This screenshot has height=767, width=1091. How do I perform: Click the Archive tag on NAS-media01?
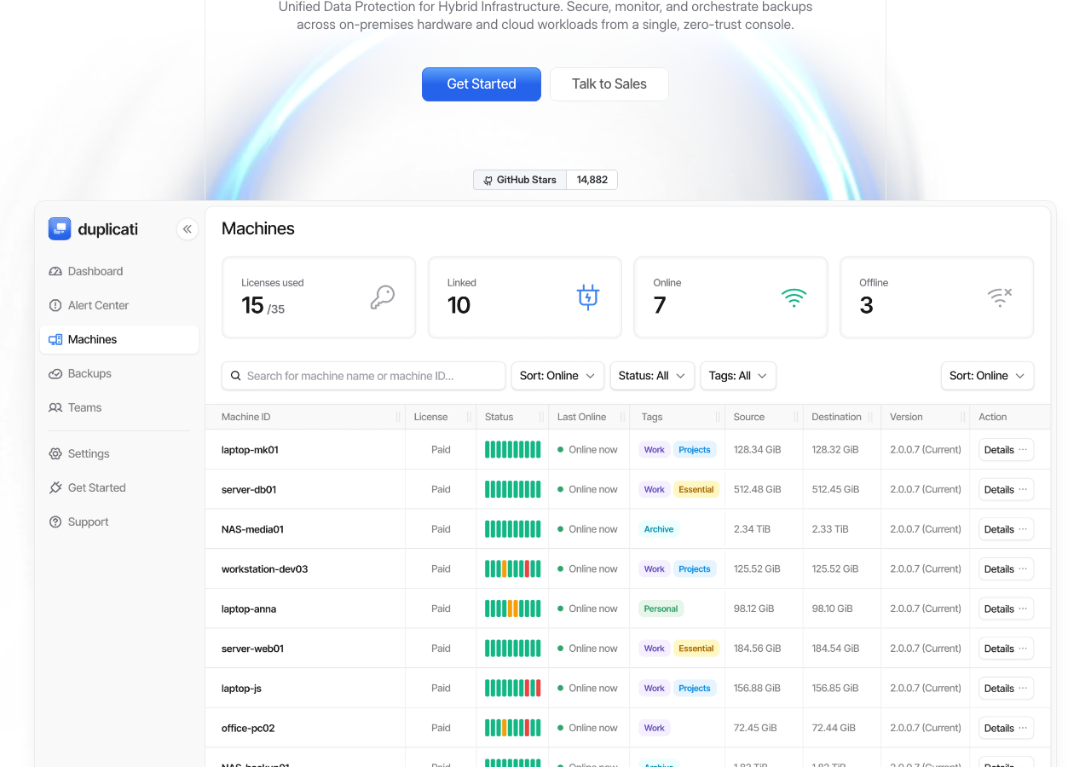[659, 529]
